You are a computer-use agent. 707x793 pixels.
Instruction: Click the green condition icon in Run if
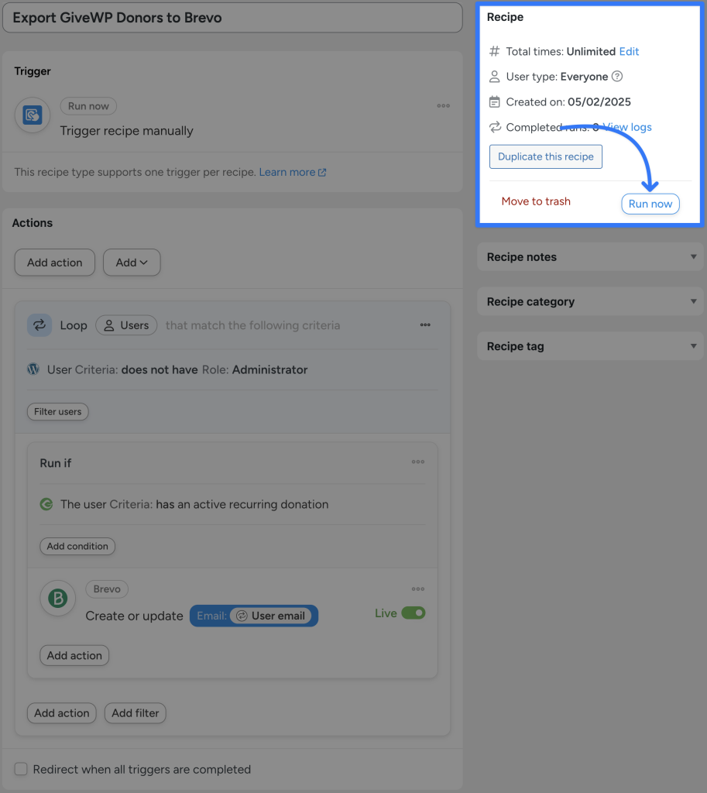46,504
